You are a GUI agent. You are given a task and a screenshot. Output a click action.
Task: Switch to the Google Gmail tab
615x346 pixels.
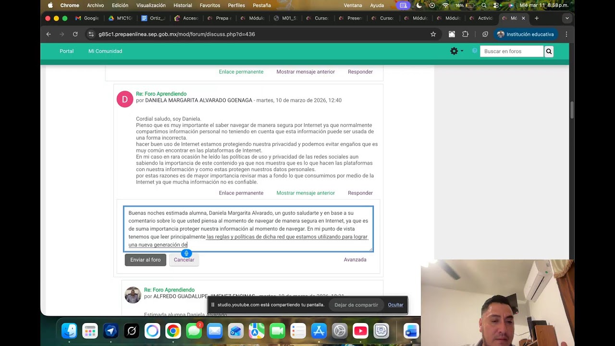[87, 18]
